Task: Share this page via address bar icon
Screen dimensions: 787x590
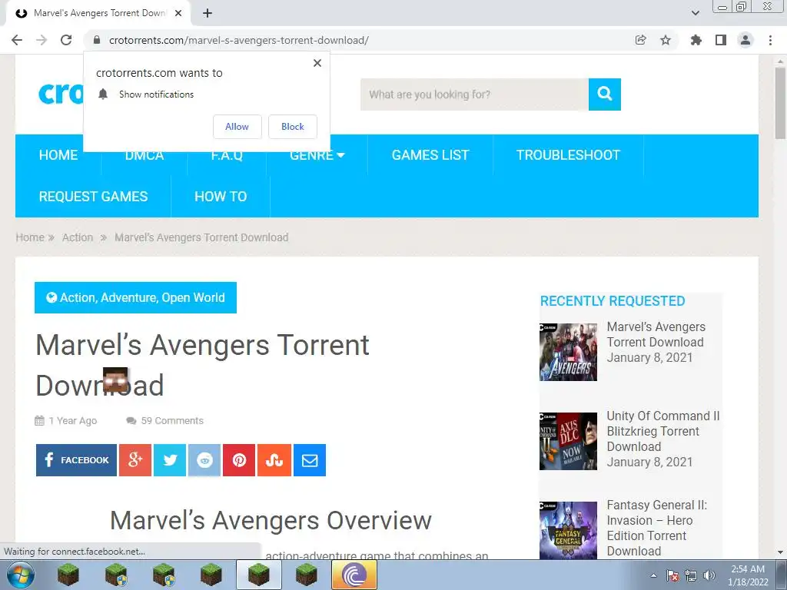Action: [x=640, y=40]
